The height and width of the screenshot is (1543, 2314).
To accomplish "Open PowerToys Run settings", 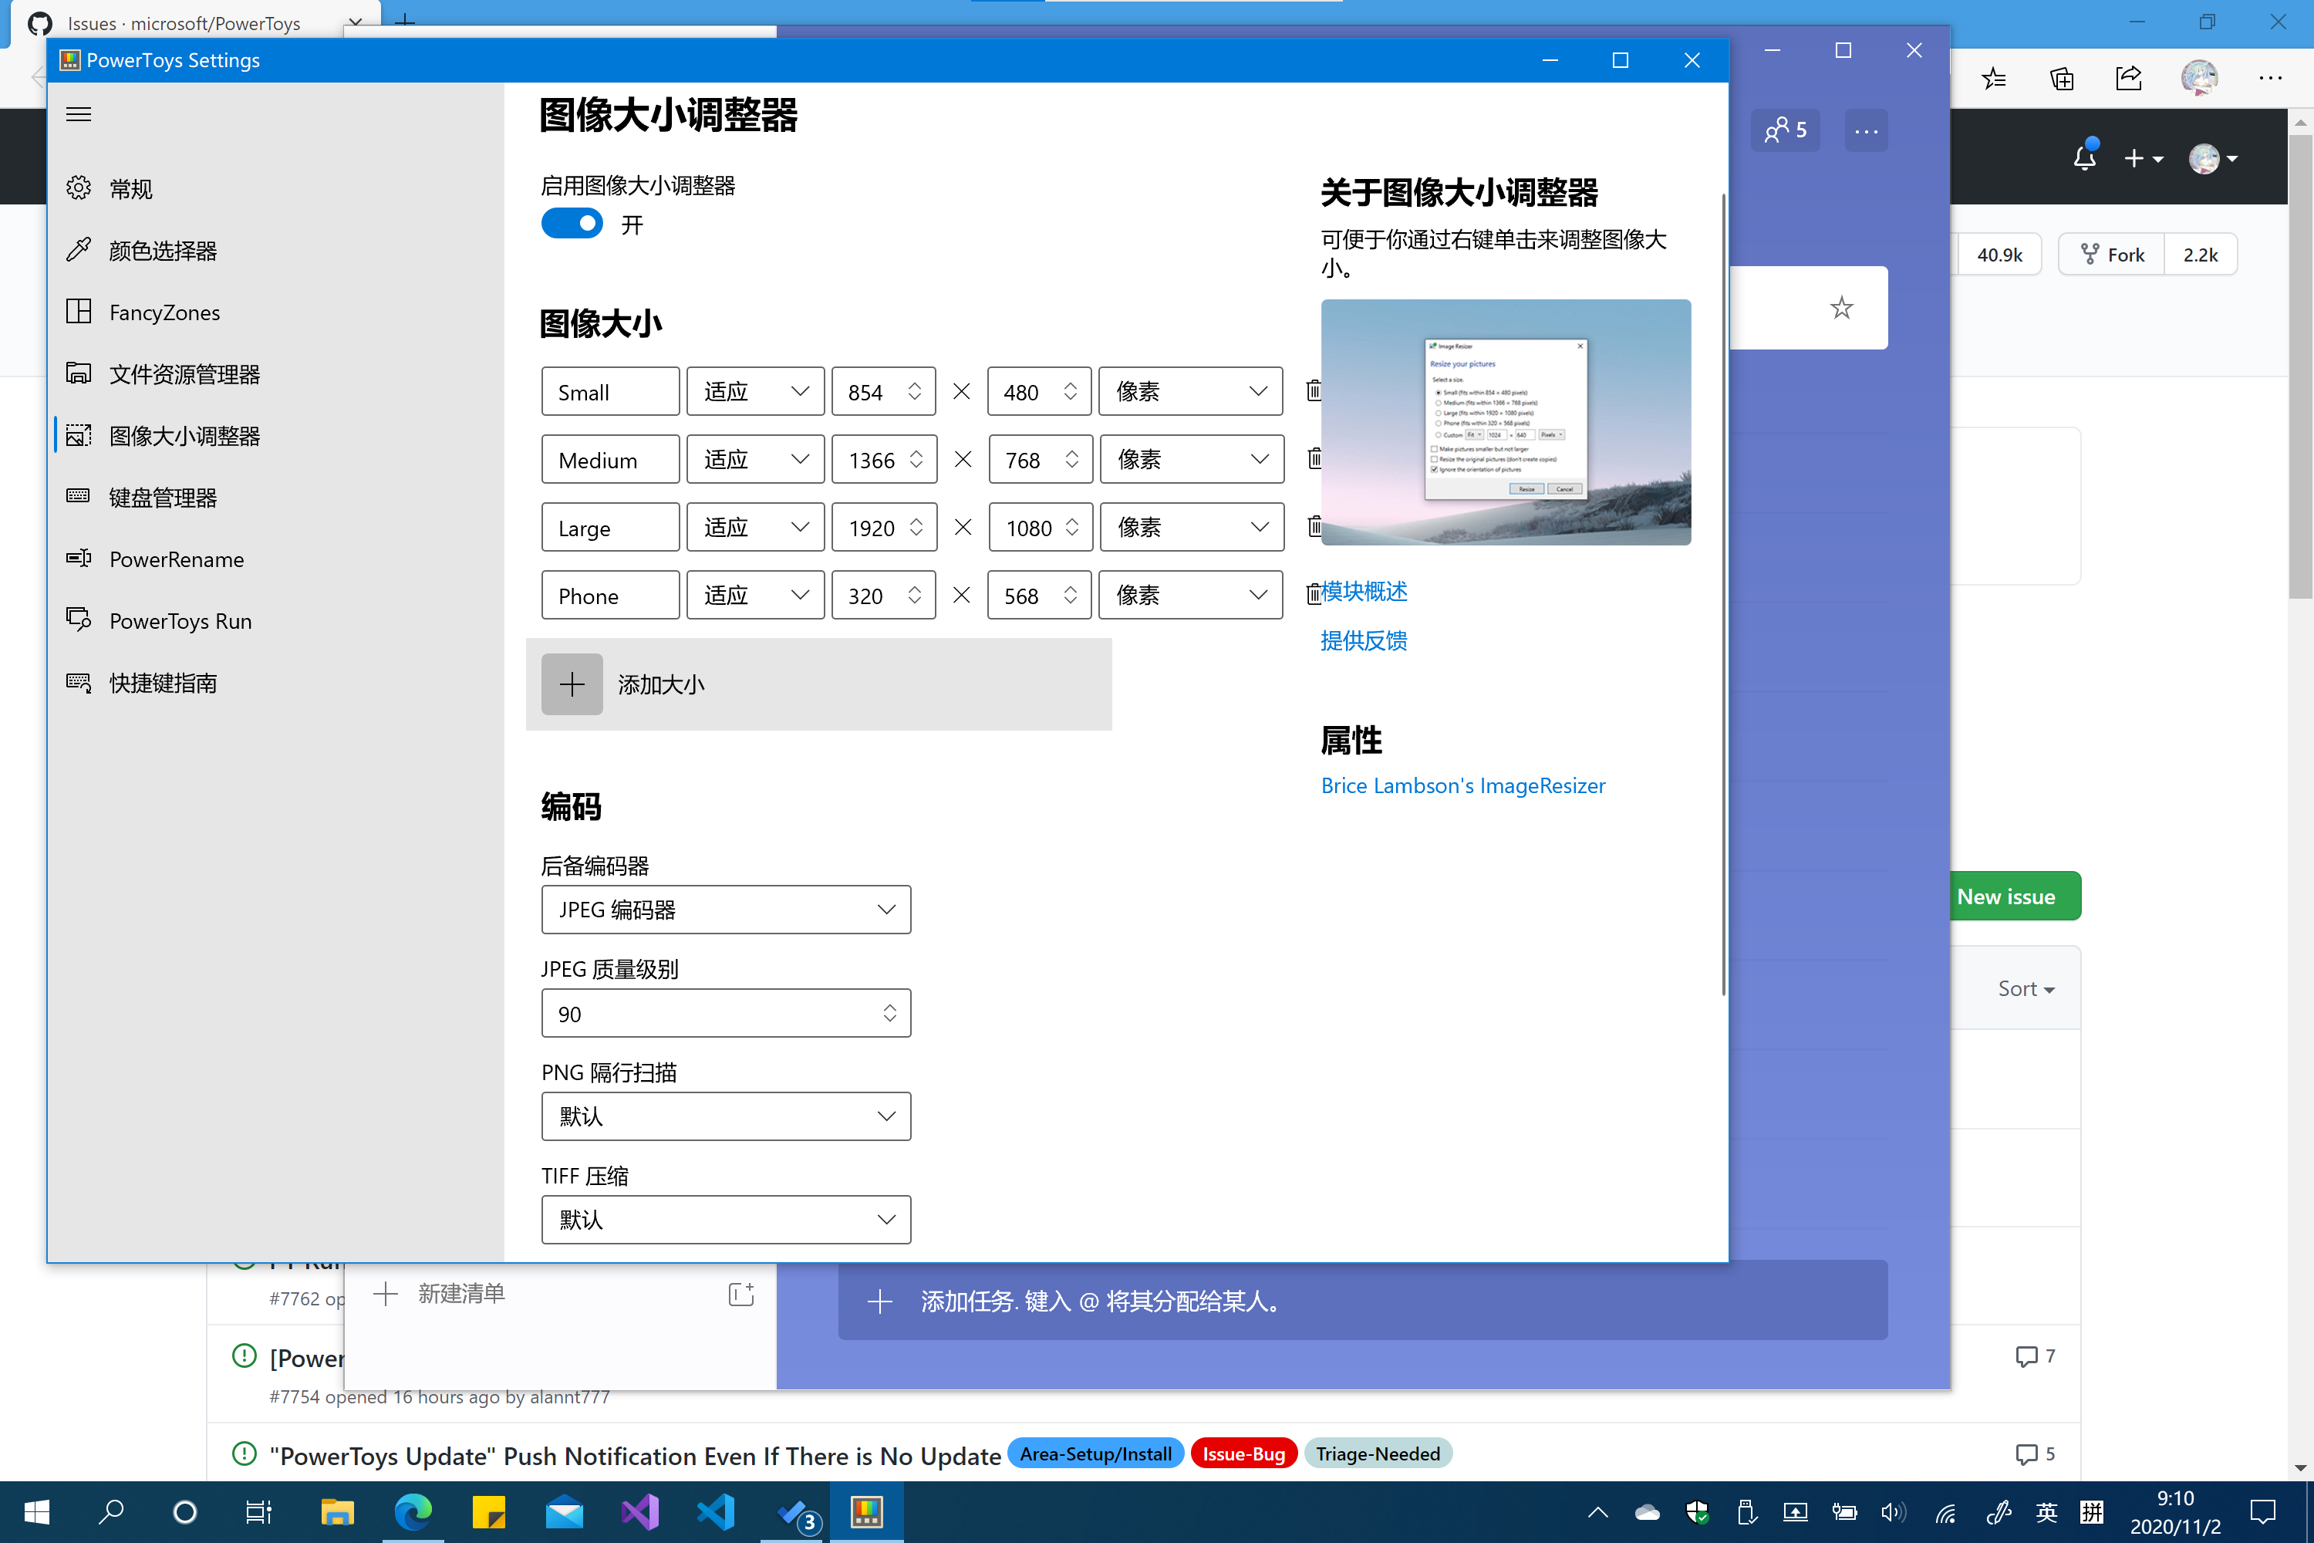I will [180, 621].
